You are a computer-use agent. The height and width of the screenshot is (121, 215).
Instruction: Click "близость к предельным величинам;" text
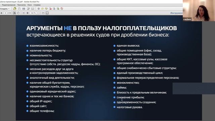[142, 92]
